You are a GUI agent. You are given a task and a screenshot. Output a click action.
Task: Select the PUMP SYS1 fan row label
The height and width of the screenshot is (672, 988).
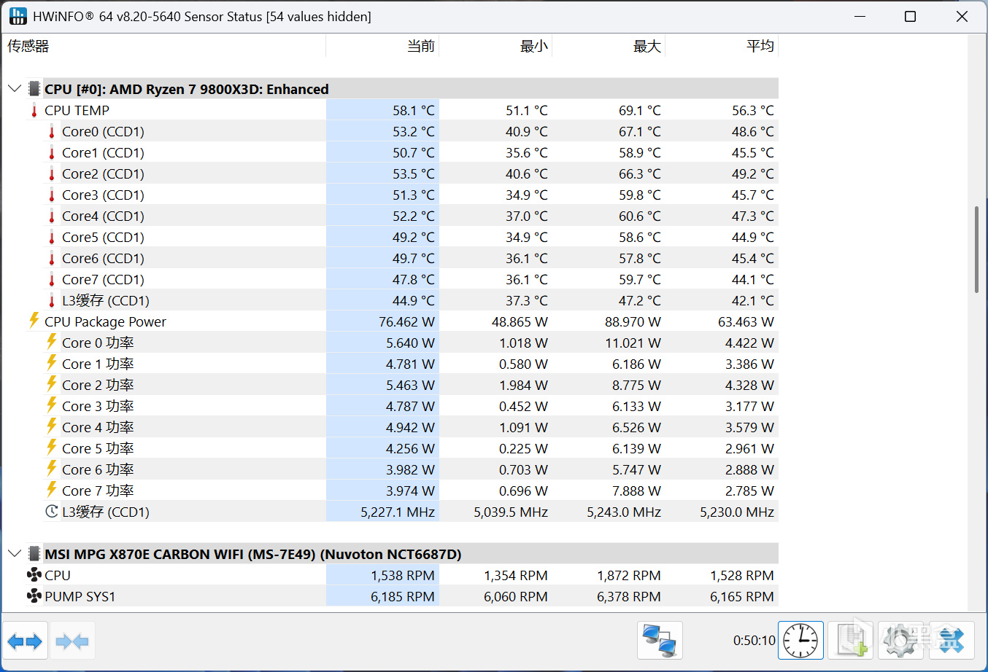pos(80,597)
